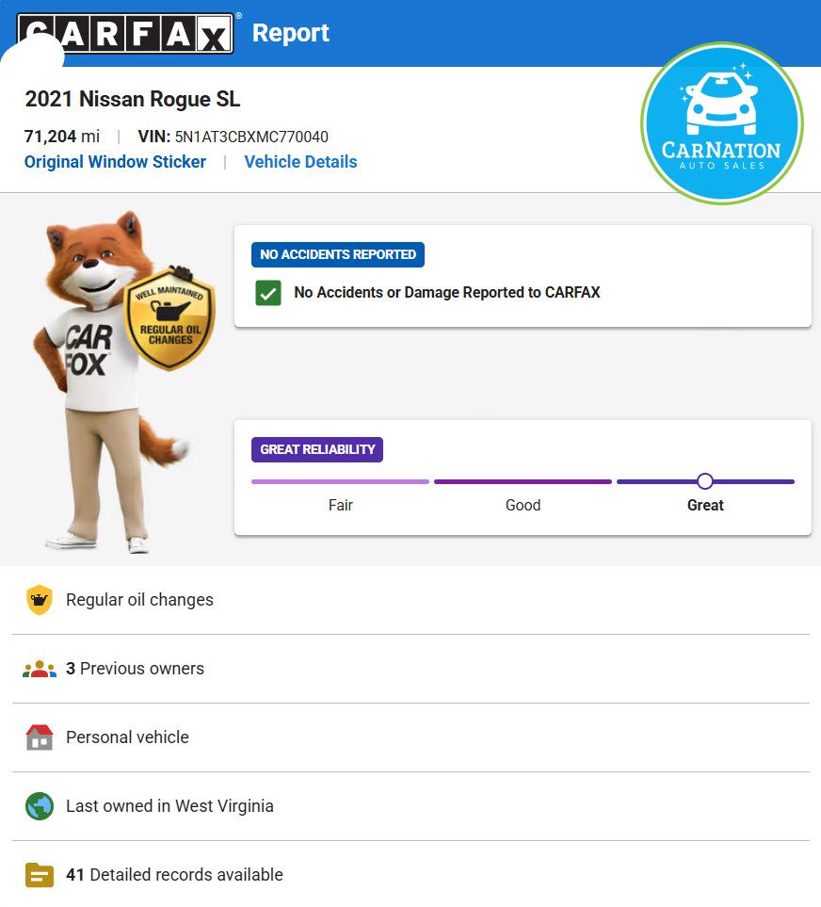Click the green no-accidents checkmark box
Screen dimensions: 821x907
pyautogui.click(x=268, y=293)
